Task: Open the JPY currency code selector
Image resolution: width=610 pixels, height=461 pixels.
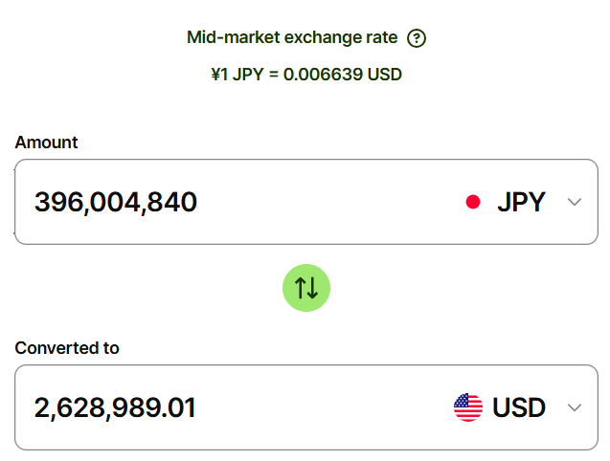Action: (x=521, y=202)
